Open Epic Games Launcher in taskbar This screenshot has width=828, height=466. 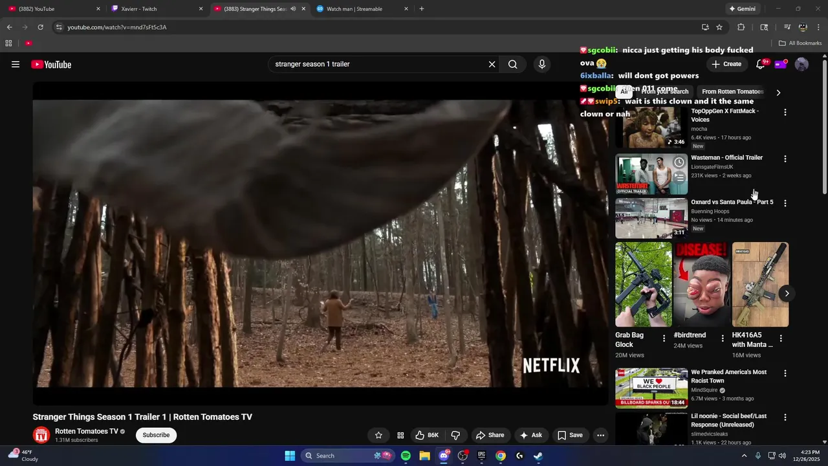pos(481,456)
